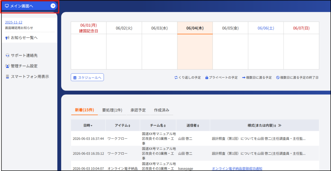Select the 06/07(日) column header
Image resolution: width=331 pixels, height=171 pixels.
click(301, 28)
